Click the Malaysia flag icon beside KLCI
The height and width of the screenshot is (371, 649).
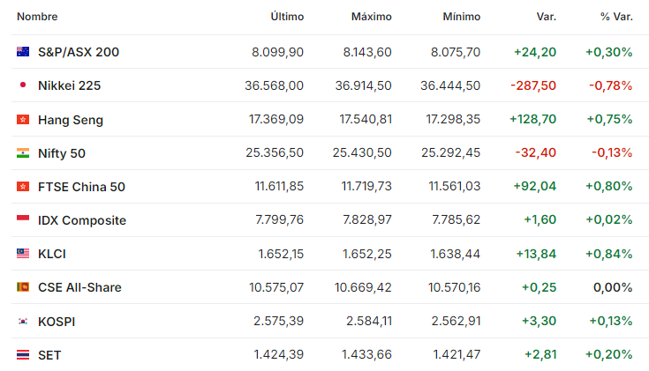tap(23, 253)
